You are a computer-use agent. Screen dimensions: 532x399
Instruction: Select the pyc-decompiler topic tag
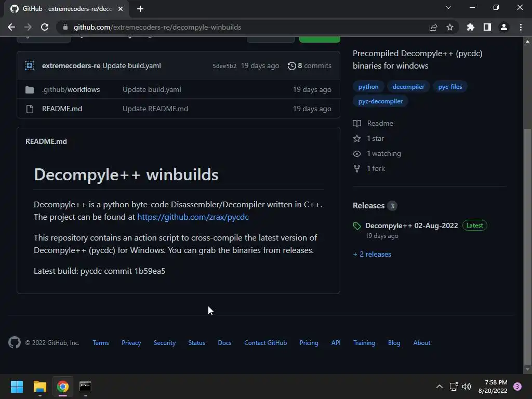click(380, 101)
